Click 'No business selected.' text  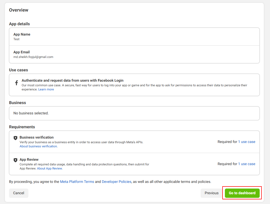31,113
